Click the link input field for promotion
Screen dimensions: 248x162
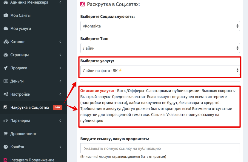pyautogui.click(x=160, y=148)
